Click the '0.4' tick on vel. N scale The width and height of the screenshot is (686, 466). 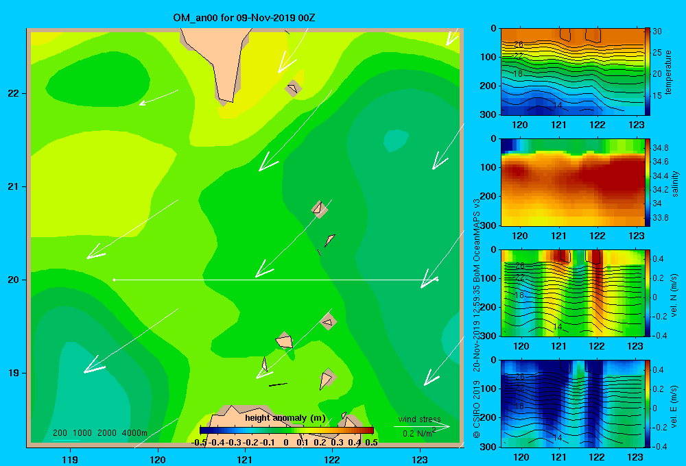(x=658, y=259)
